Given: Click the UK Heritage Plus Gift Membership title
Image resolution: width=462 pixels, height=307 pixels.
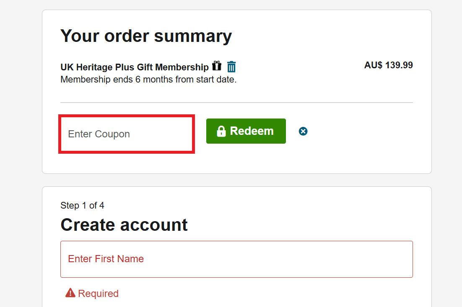Looking at the screenshot, I should pyautogui.click(x=134, y=67).
